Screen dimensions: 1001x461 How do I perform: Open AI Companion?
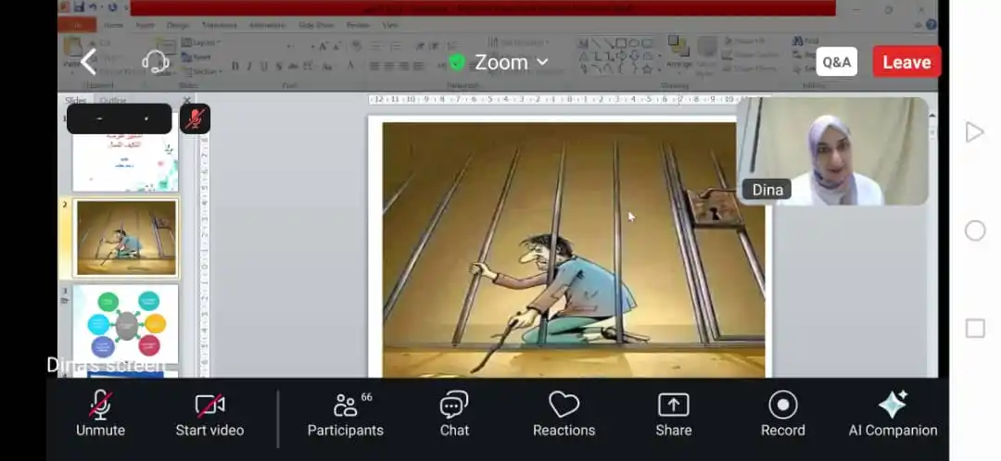[893, 414]
